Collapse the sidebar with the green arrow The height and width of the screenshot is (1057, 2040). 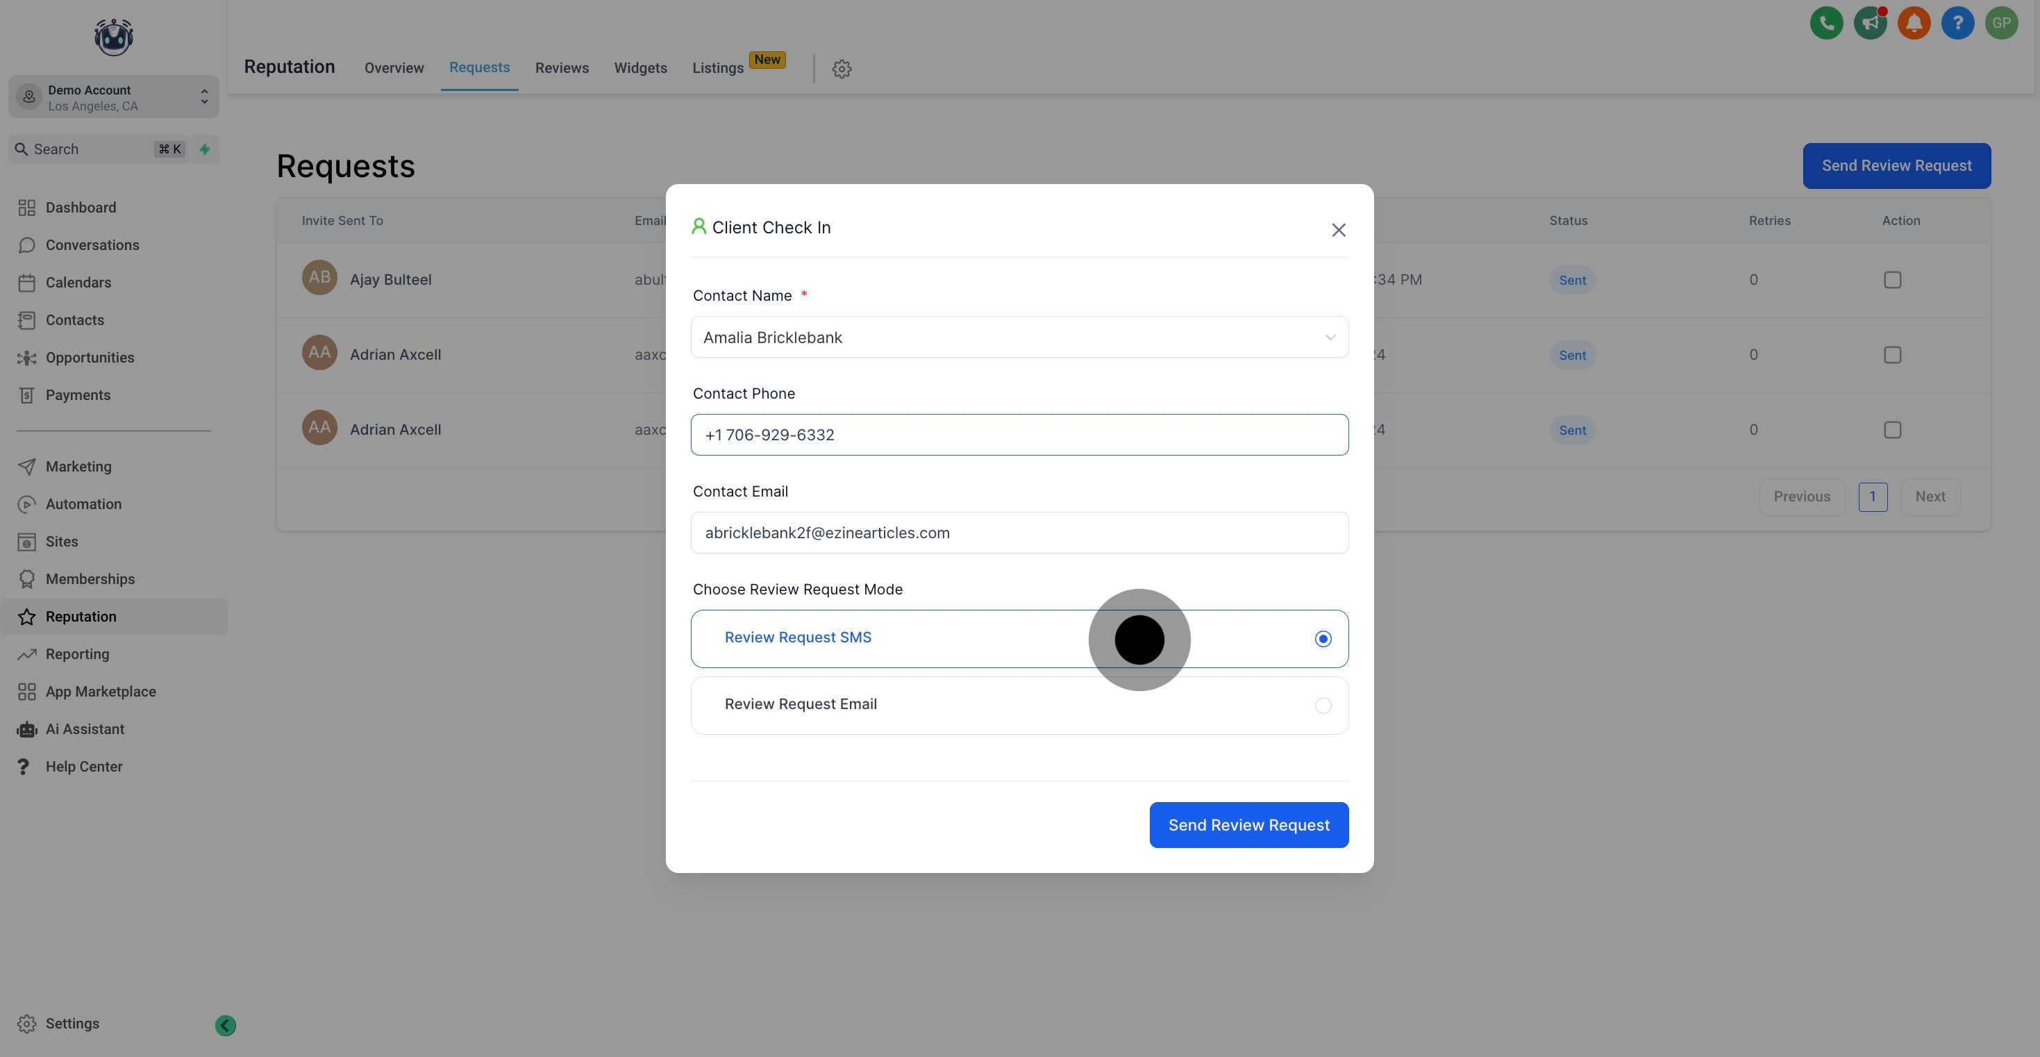coord(224,1024)
